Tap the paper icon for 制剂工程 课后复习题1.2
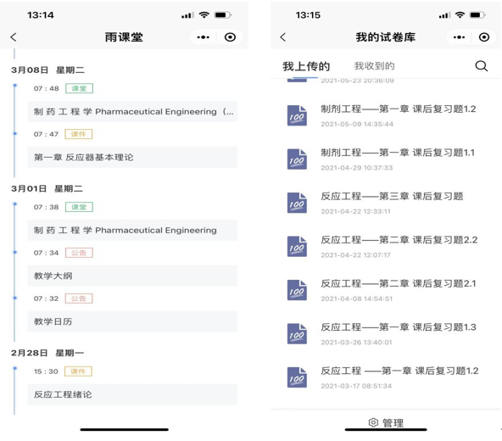This screenshot has height=441, width=502. pos(297,115)
